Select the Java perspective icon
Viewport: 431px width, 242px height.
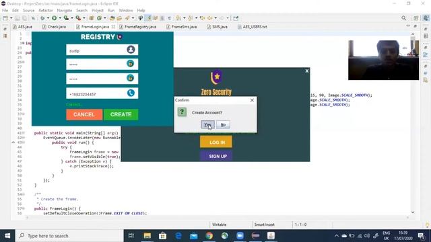pos(426,18)
